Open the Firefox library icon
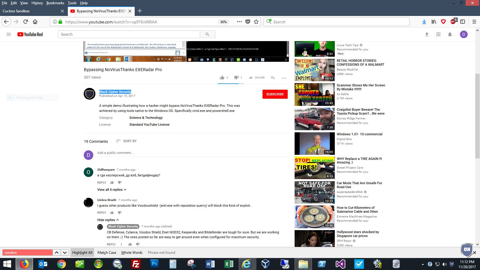This screenshot has width=480, height=270. pos(434,22)
